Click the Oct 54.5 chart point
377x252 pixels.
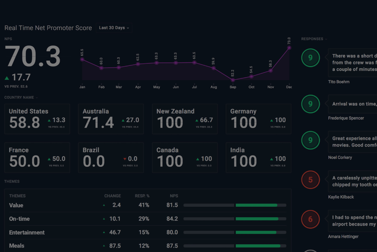(251, 77)
